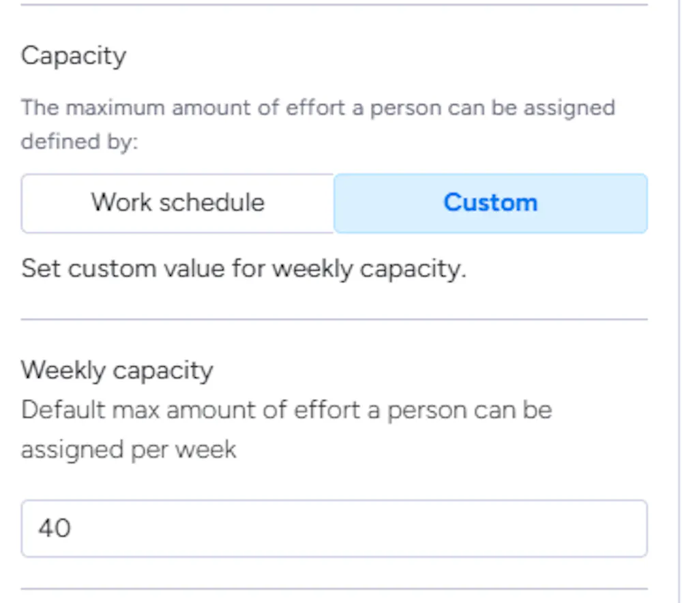Click the "Work schedule" button text
682x603 pixels.
coord(177,203)
